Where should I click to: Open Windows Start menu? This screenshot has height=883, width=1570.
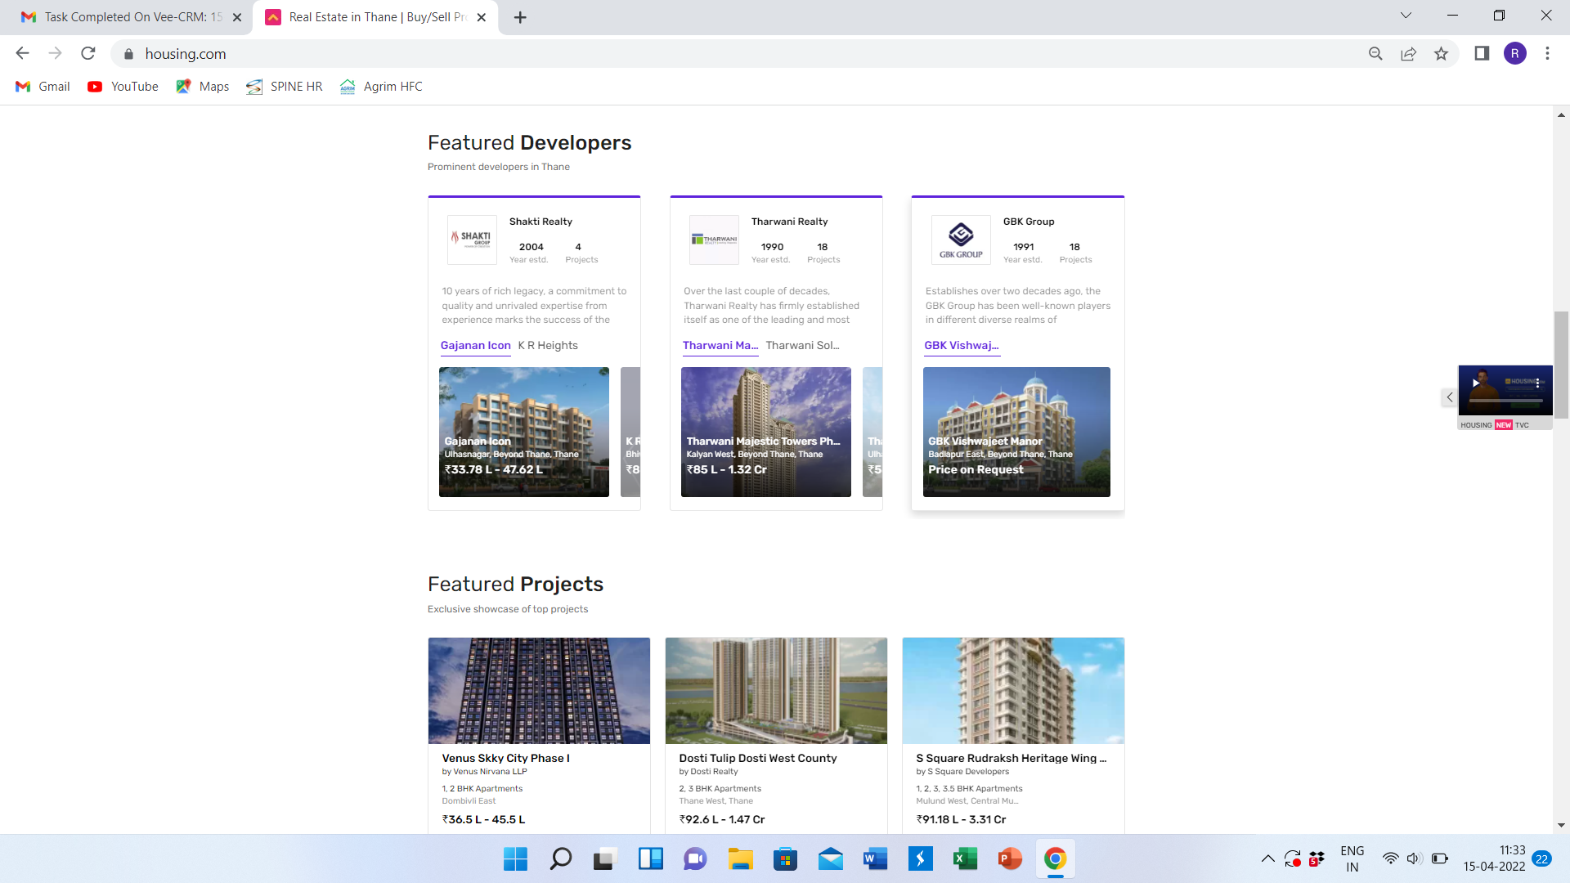[x=515, y=859]
